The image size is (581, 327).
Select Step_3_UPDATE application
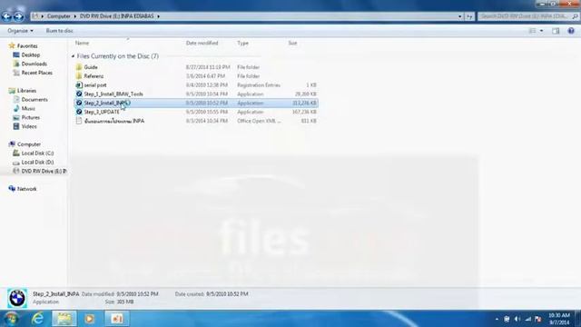[x=102, y=112]
